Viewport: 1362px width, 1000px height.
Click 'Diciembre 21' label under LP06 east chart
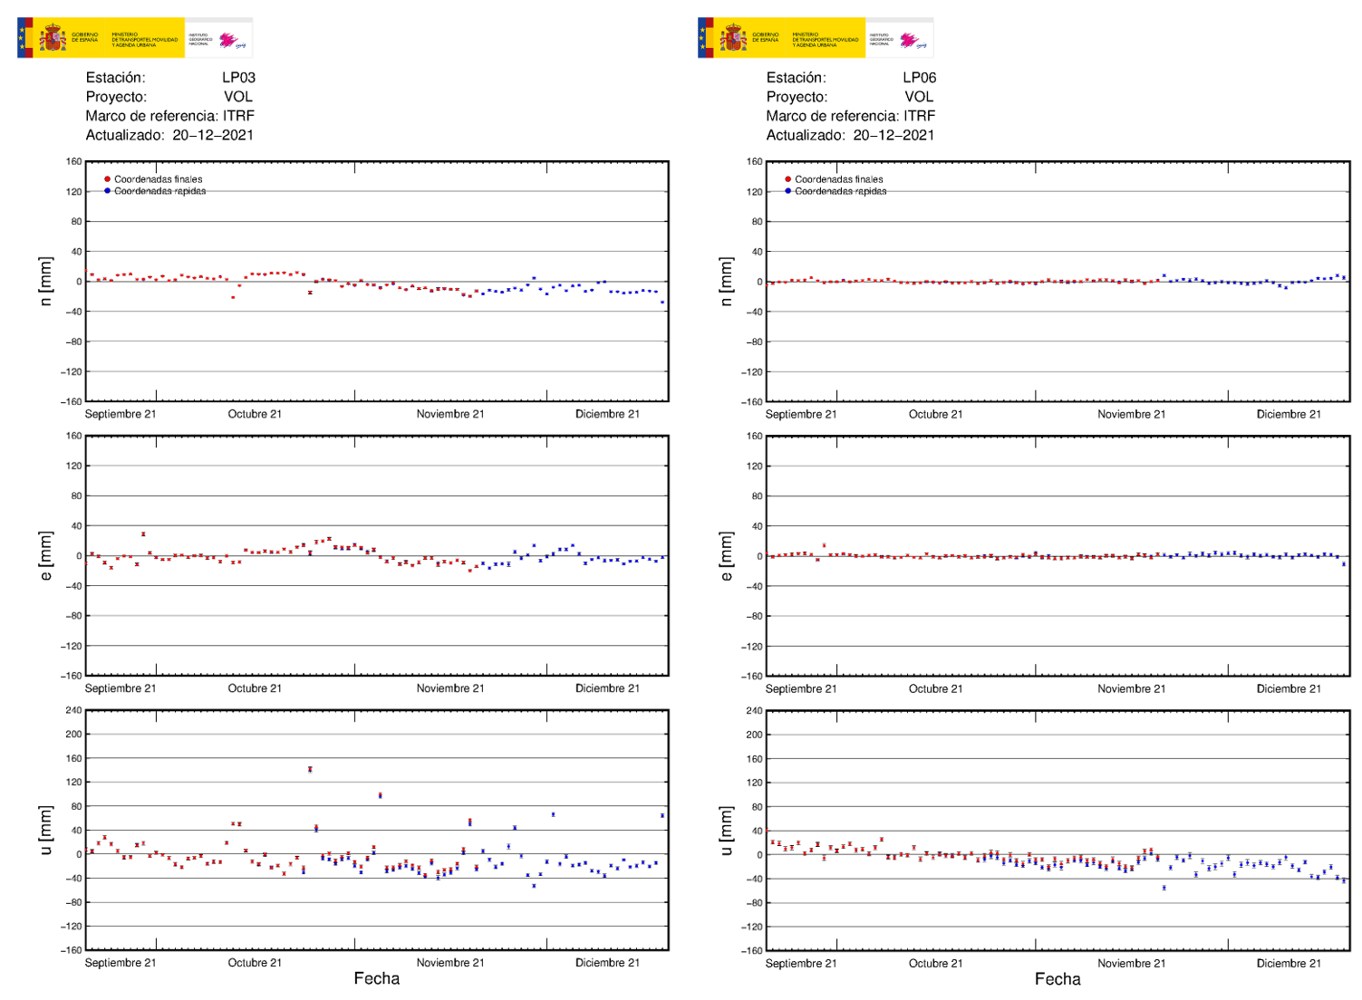point(1289,688)
